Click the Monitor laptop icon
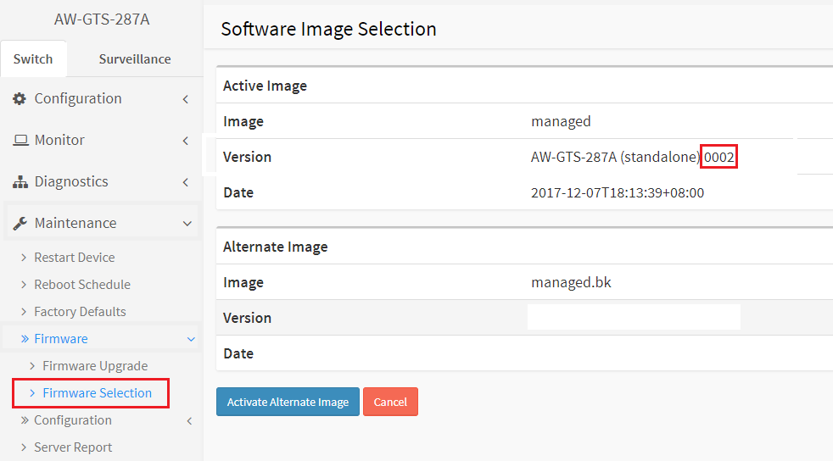This screenshot has height=461, width=833. [x=20, y=140]
